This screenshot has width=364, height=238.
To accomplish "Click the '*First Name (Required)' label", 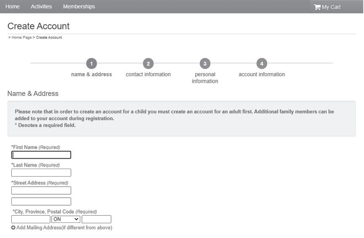I will (36, 147).
